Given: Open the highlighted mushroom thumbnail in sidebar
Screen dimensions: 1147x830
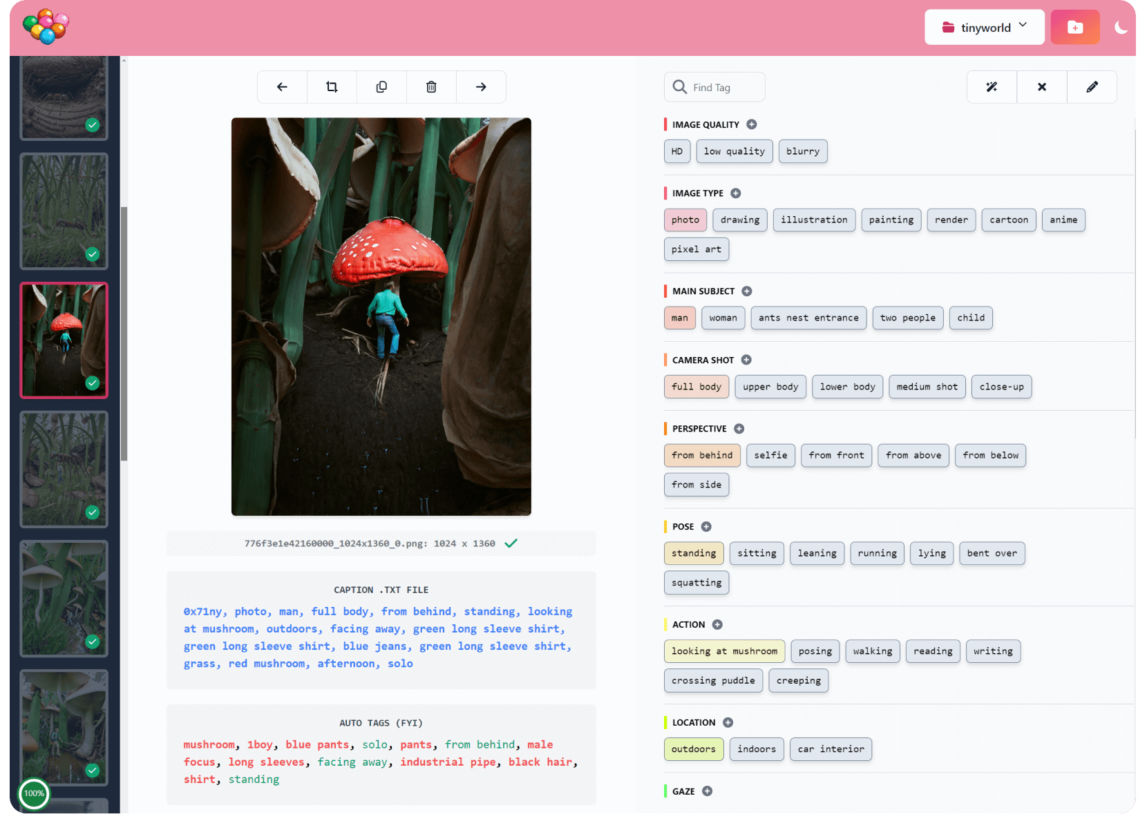Looking at the screenshot, I should [64, 340].
